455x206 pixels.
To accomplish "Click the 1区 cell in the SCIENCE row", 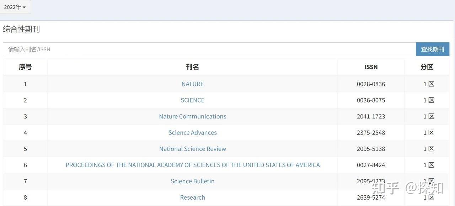I will 429,100.
